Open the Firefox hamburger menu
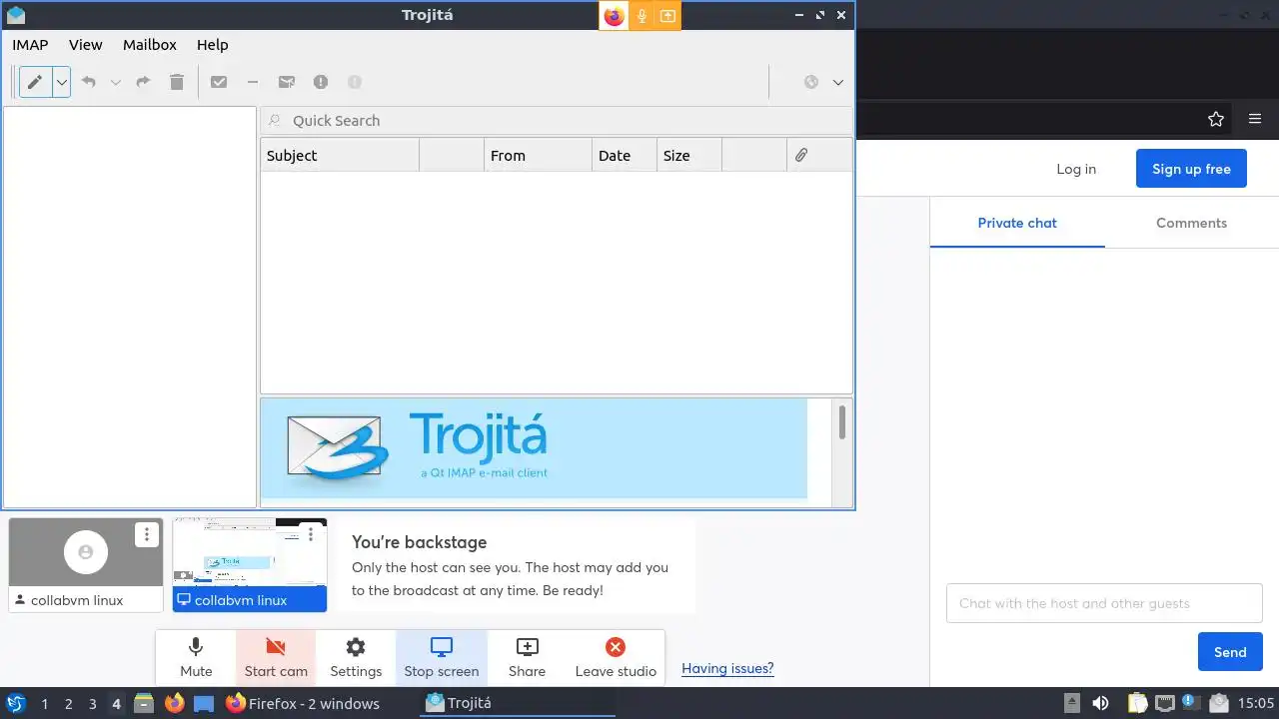This screenshot has width=1279, height=719. click(x=1255, y=119)
